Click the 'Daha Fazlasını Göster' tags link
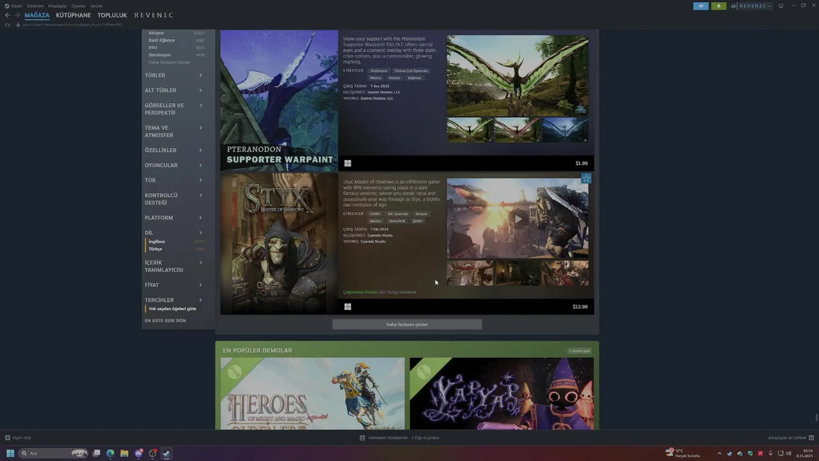819x461 pixels. tap(170, 62)
